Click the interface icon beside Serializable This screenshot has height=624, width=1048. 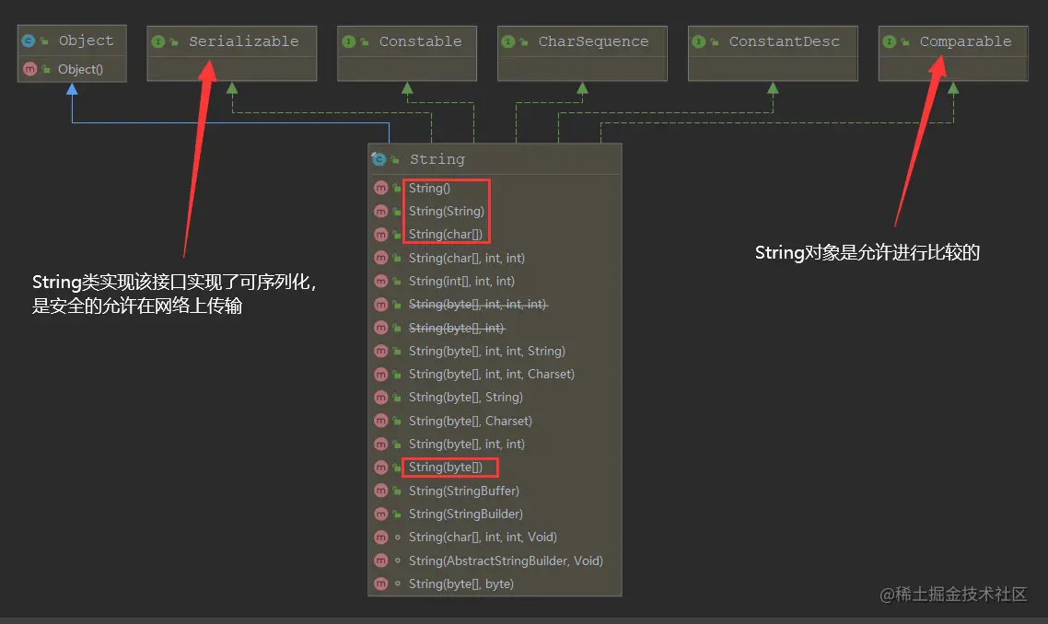157,41
